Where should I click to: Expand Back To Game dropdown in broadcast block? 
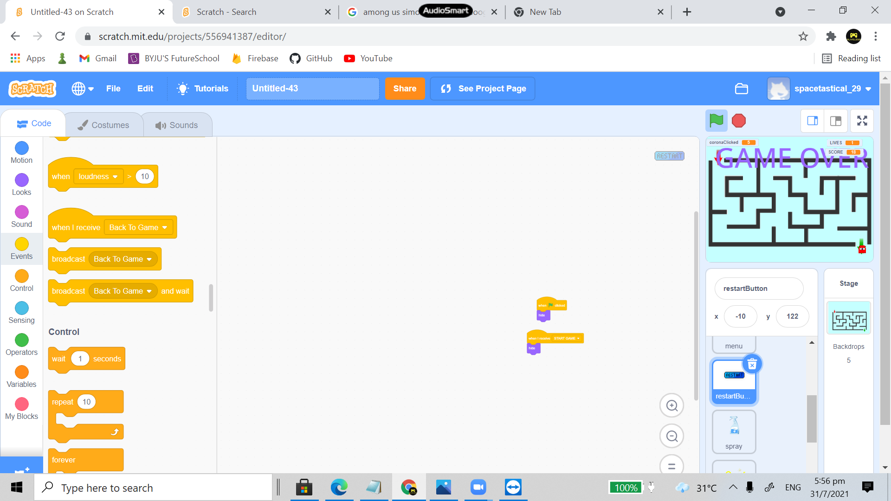click(149, 259)
